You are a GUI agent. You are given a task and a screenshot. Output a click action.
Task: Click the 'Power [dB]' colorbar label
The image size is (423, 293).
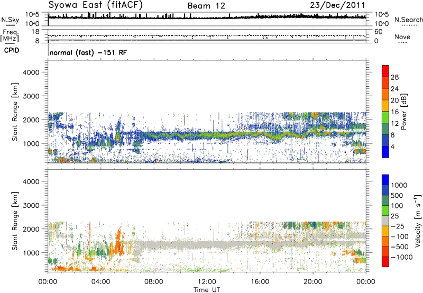point(403,112)
